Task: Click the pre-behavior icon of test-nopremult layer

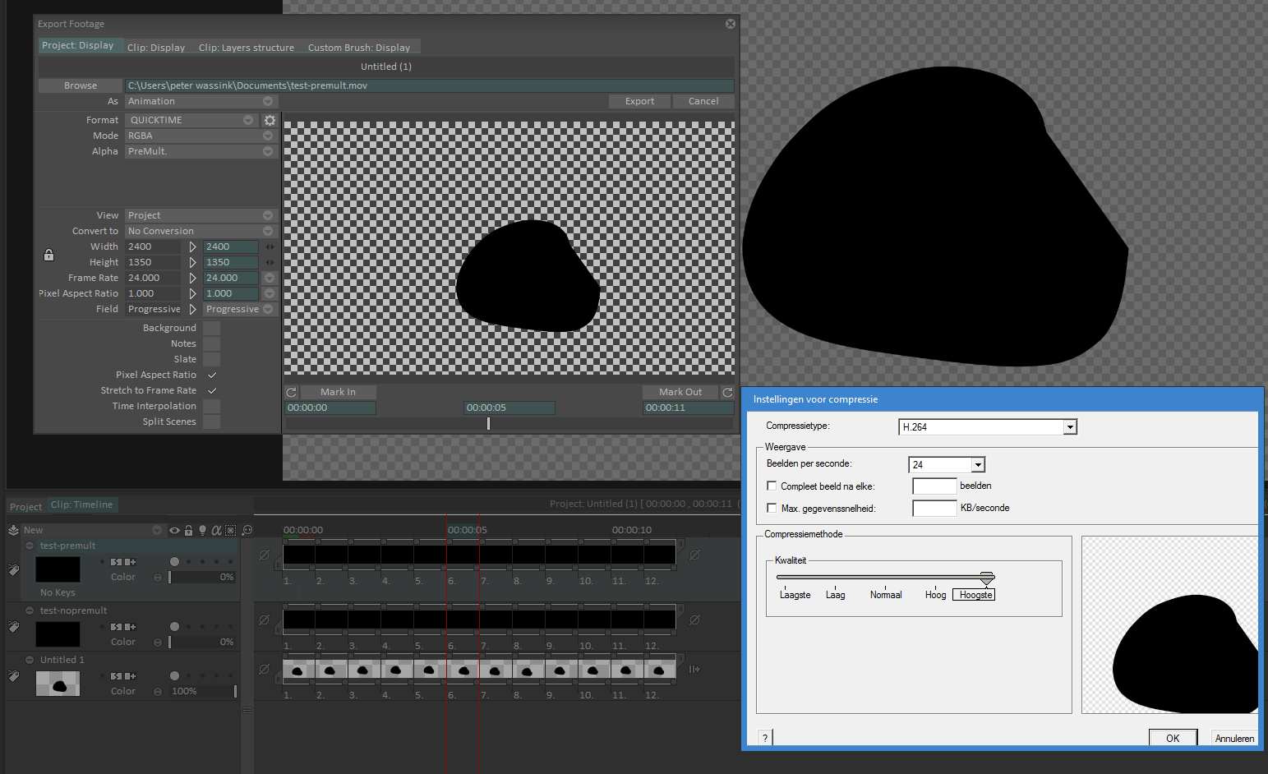Action: click(116, 627)
